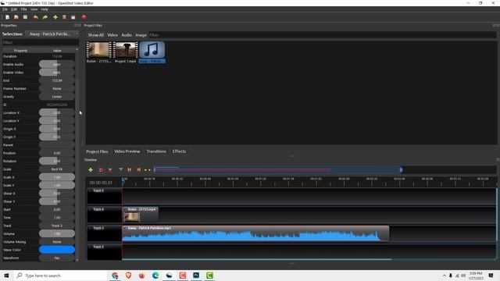Screen dimensions: 500x281
Task: Open the Title menu
Action: point(23,9)
